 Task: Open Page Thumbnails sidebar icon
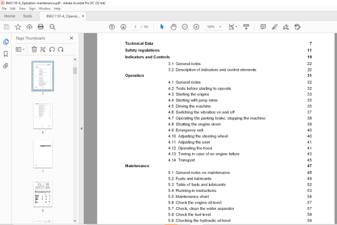pyautogui.click(x=6, y=42)
